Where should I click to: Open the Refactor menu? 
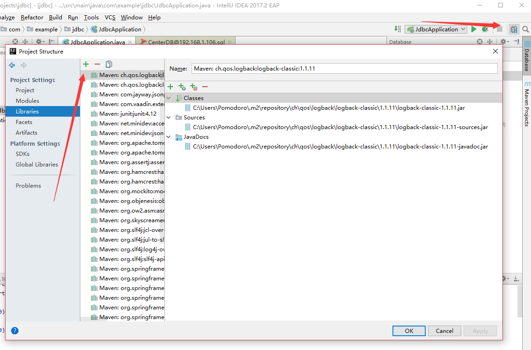point(32,18)
